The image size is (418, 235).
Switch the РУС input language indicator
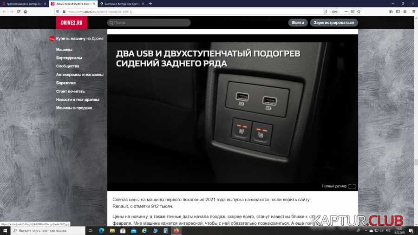pos(388,231)
